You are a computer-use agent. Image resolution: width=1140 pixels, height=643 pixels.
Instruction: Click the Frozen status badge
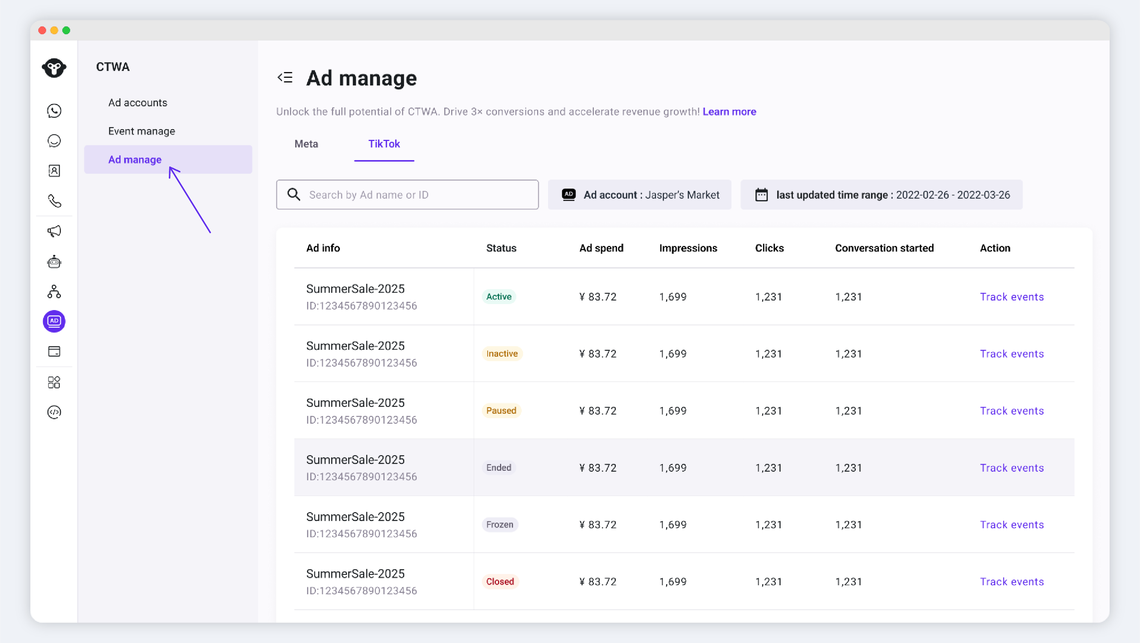click(x=500, y=525)
